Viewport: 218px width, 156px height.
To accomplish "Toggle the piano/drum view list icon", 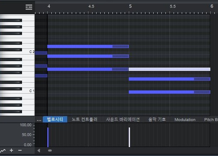I will click(29, 7).
